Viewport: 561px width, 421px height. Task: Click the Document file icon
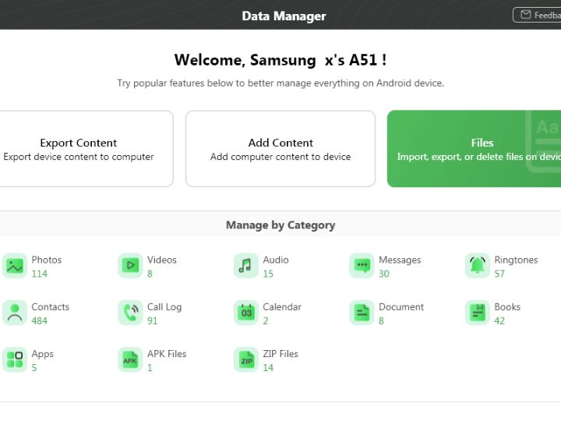362,313
